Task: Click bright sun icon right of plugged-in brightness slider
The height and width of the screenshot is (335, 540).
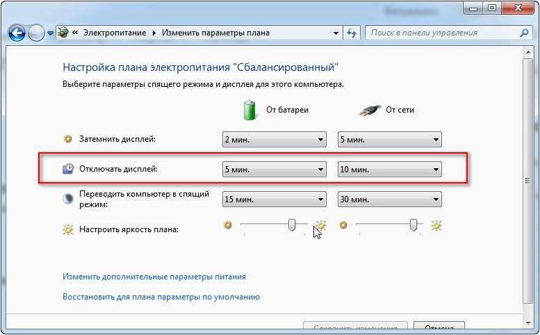Action: click(436, 226)
